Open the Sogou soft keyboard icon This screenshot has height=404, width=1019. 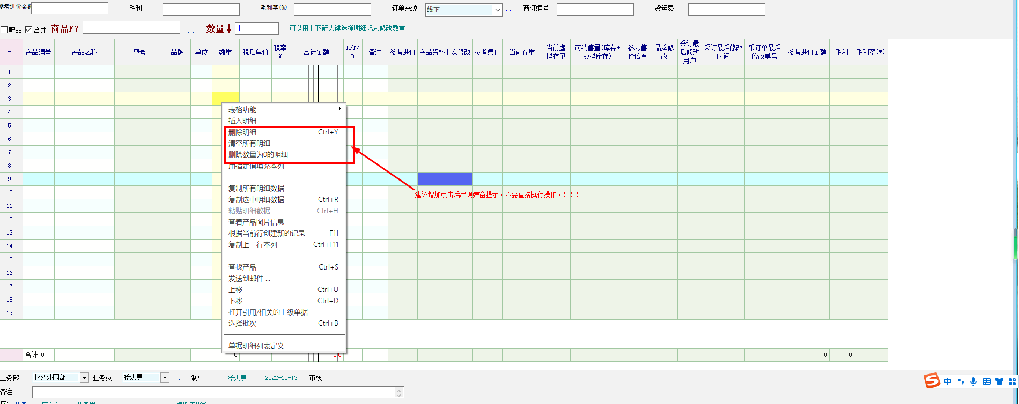(x=986, y=381)
